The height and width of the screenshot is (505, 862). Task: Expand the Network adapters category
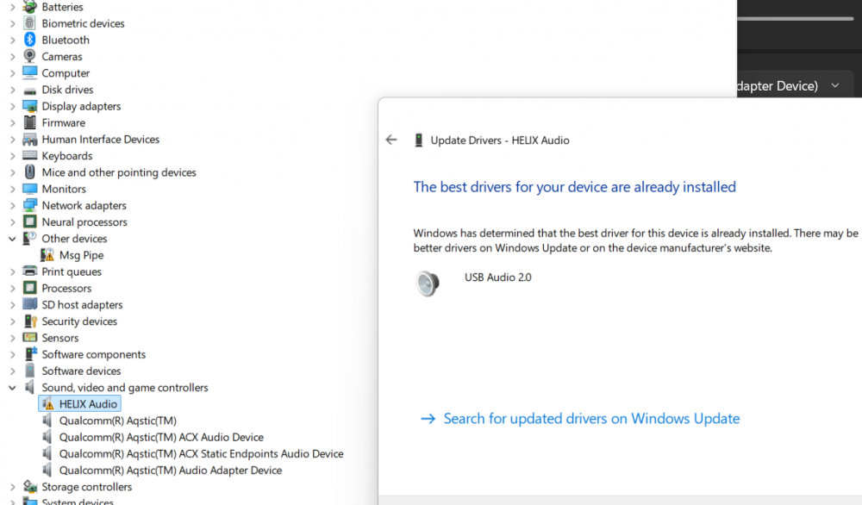pyautogui.click(x=12, y=206)
